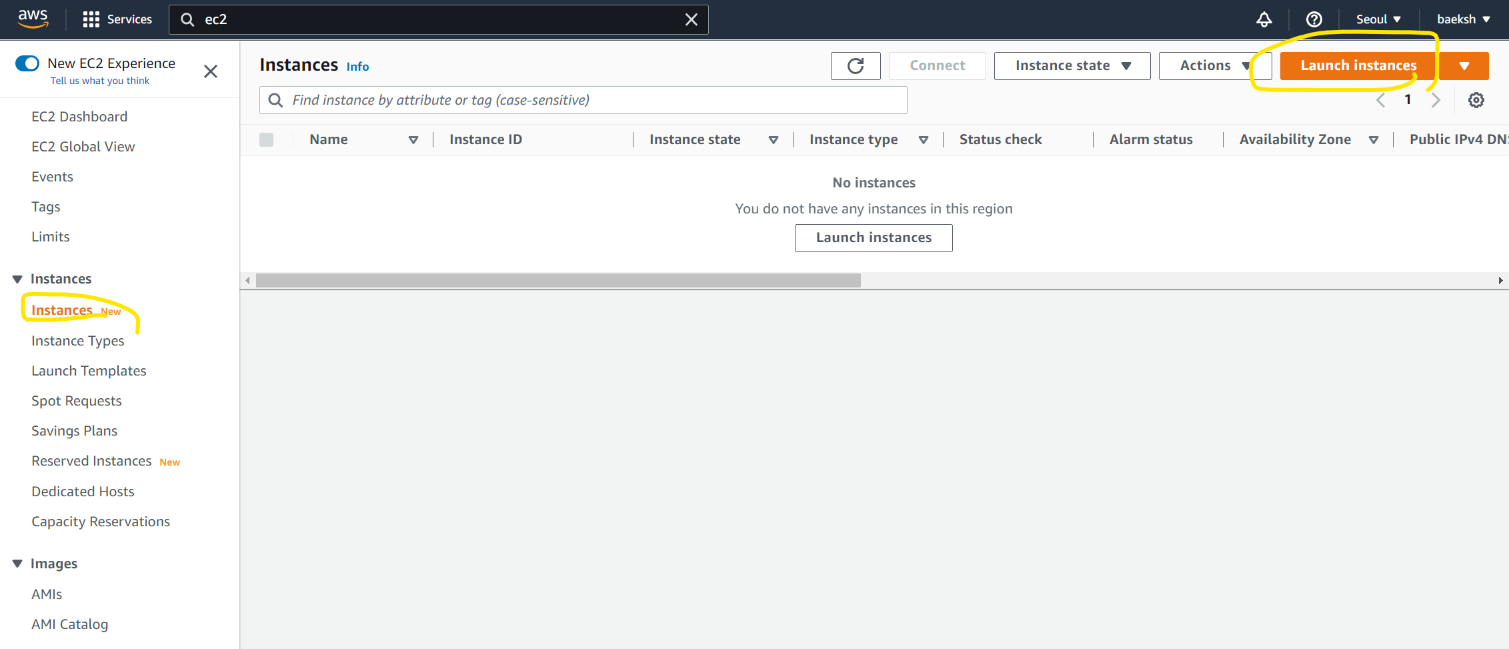This screenshot has width=1509, height=649.
Task: Open the Launch instances split-button arrow
Action: click(1464, 65)
